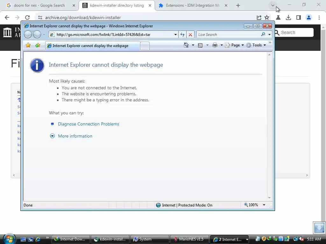Open the Chrome Downloads icon

[288, 18]
